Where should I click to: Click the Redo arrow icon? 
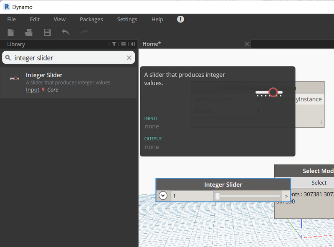pos(84,32)
